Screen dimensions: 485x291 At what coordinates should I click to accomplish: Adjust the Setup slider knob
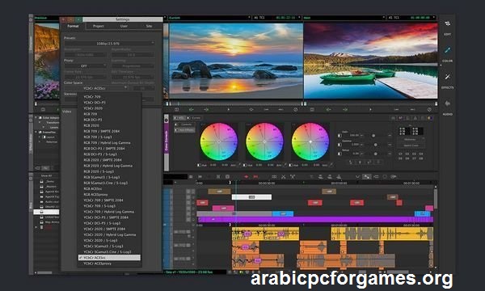click(x=376, y=154)
